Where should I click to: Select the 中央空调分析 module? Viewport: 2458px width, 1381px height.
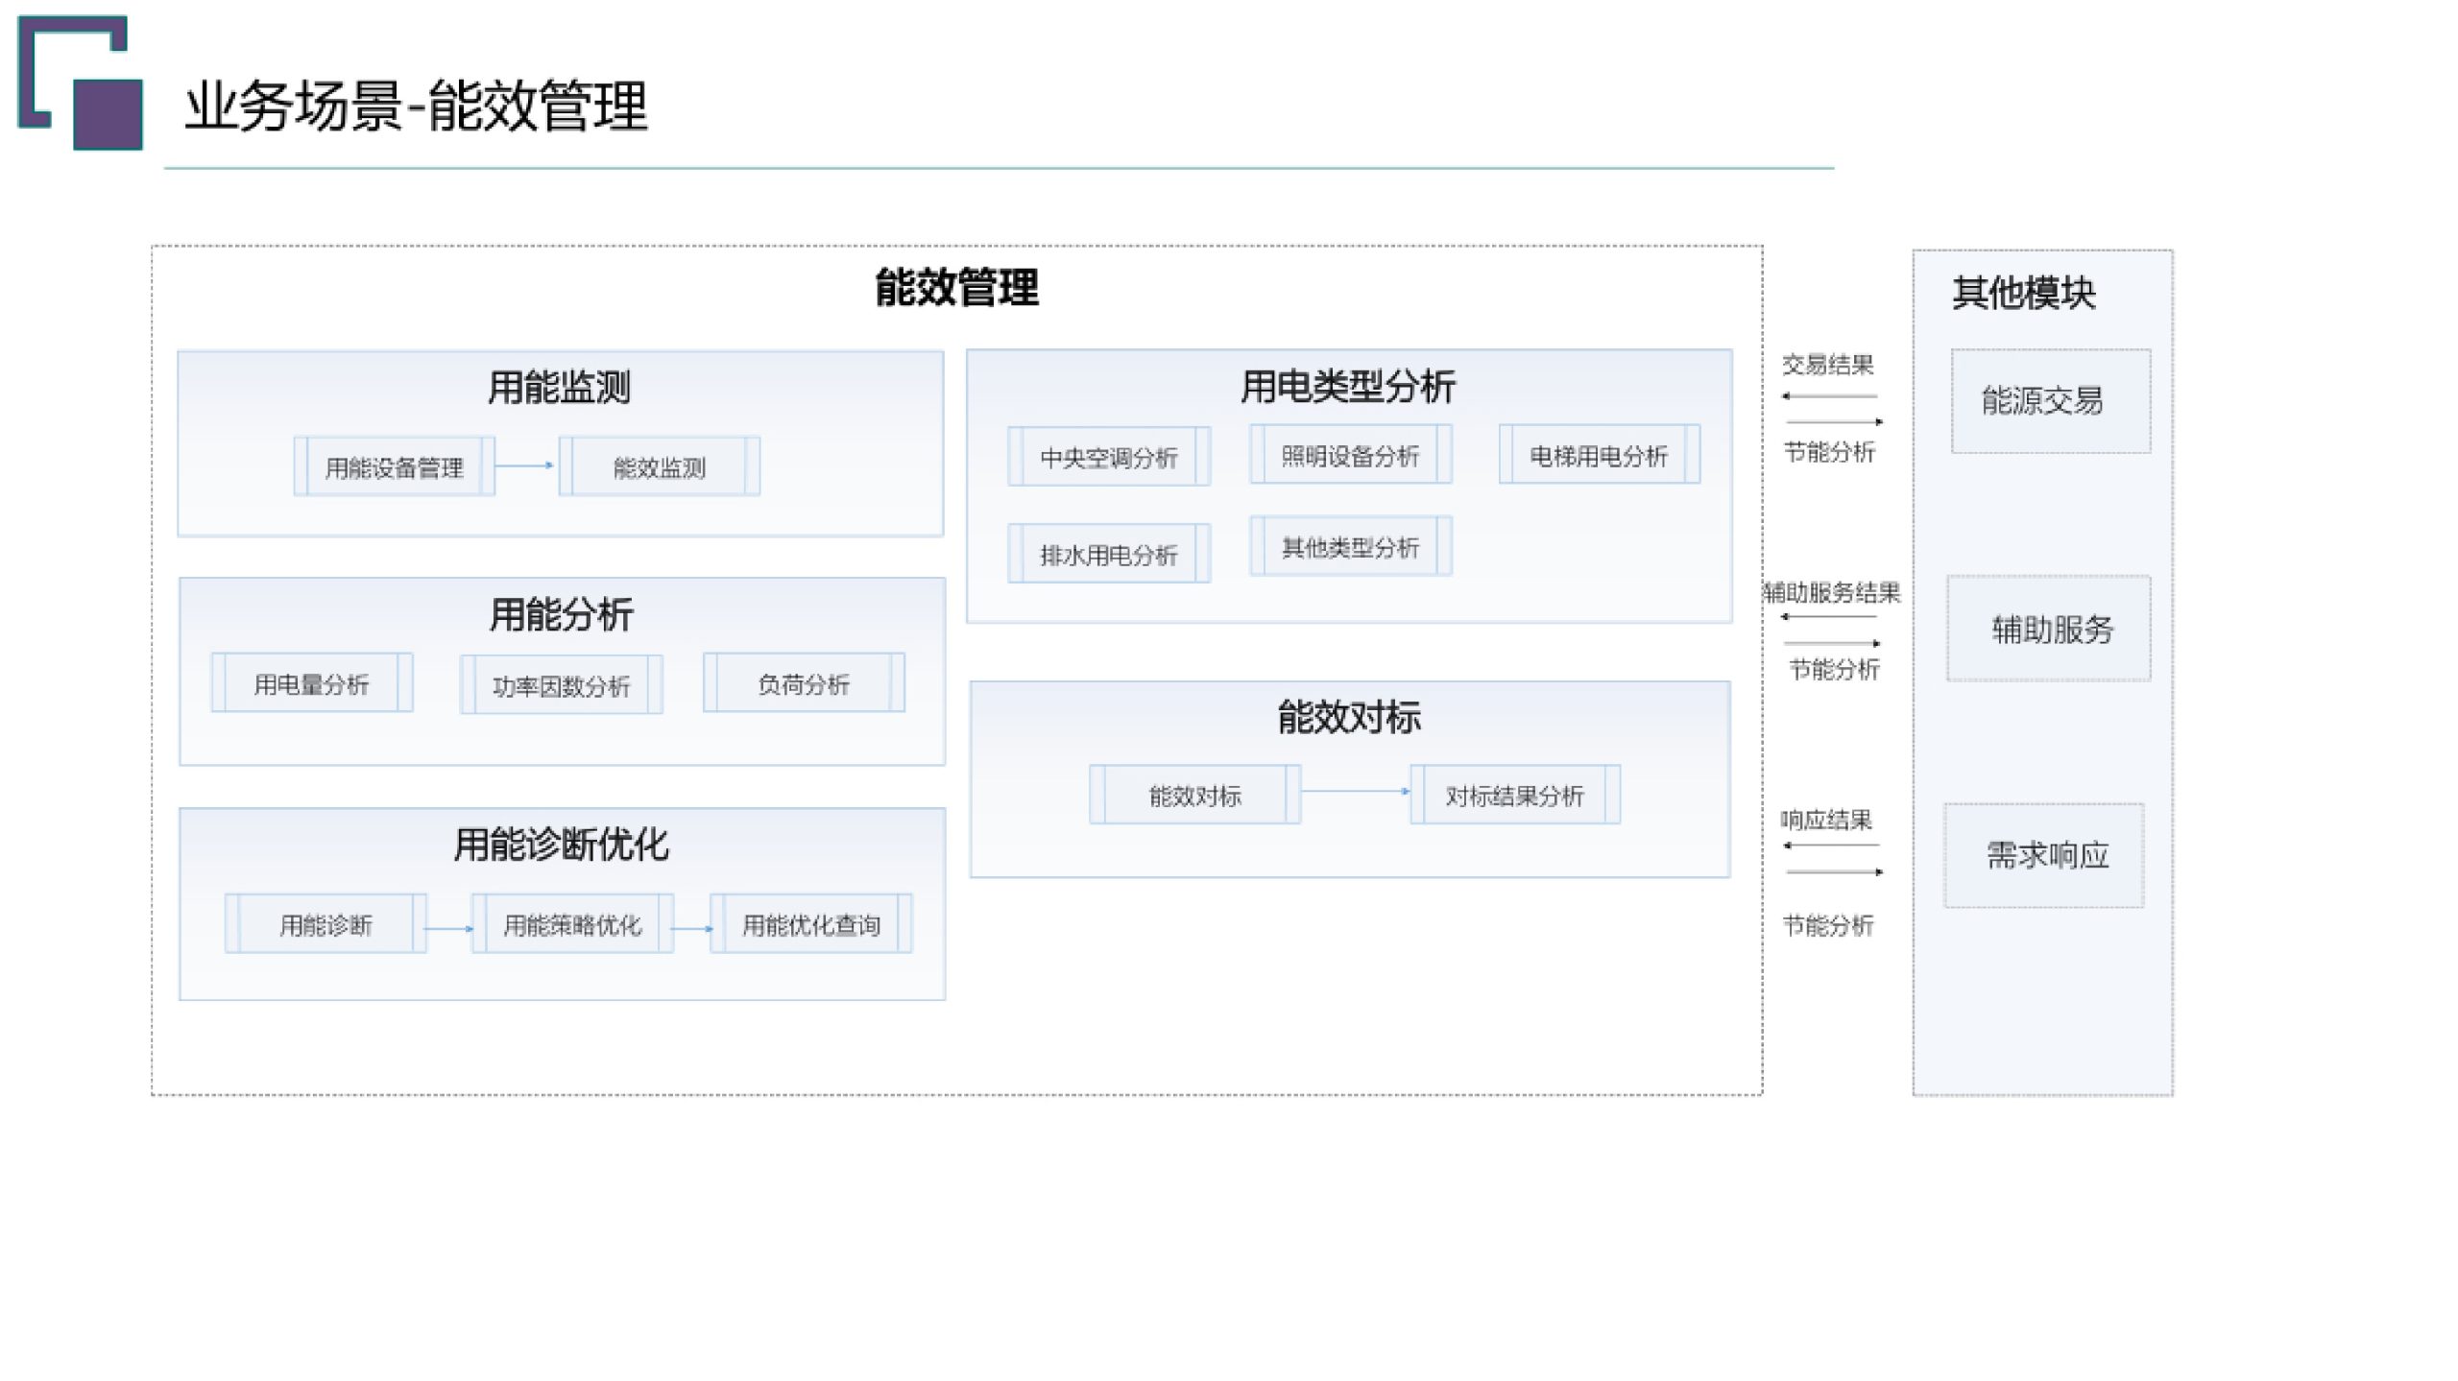(1110, 456)
